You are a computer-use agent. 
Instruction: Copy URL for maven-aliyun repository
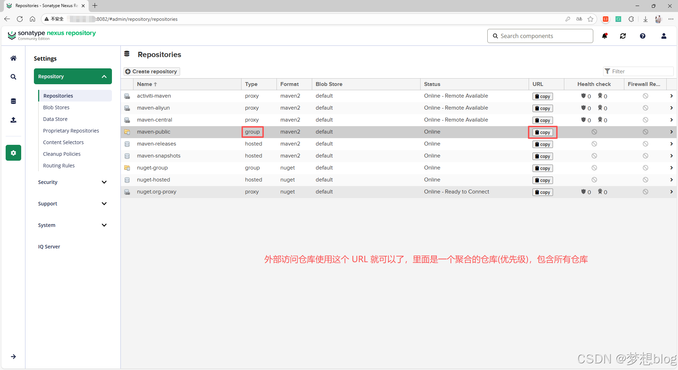[543, 109]
